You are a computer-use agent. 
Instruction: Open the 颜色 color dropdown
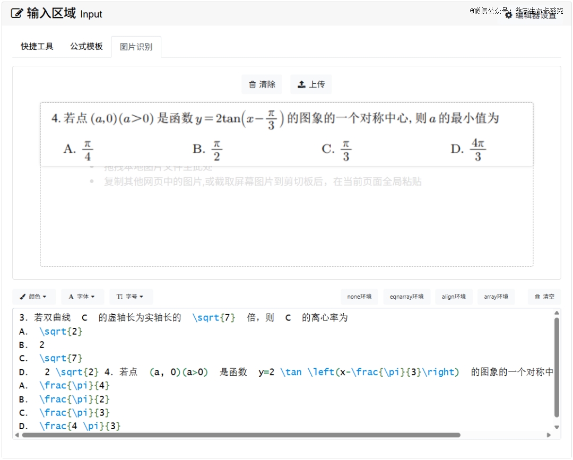33,297
